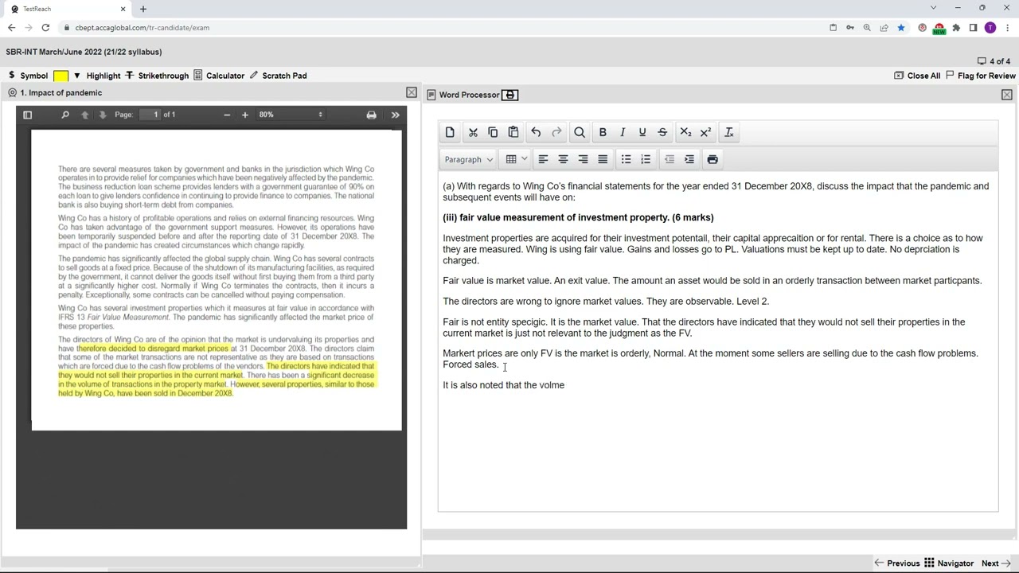This screenshot has width=1019, height=573.
Task: Go to the Previous question
Action: [897, 563]
